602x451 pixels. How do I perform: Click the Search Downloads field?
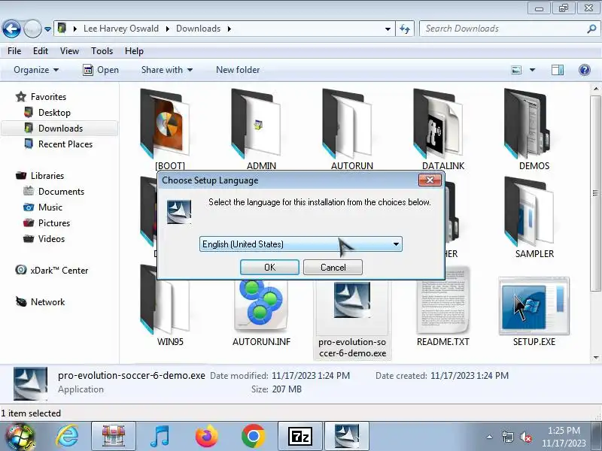point(503,29)
